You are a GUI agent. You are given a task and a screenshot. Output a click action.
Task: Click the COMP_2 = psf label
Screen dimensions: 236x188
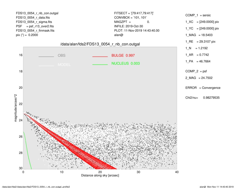point(196,71)
